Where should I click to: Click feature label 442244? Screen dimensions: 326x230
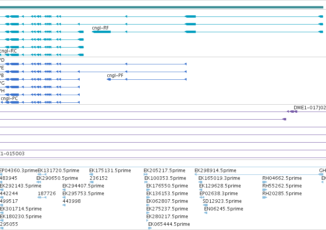point(9,194)
